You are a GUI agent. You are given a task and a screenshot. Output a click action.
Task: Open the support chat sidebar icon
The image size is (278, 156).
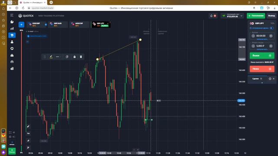click(12, 22)
